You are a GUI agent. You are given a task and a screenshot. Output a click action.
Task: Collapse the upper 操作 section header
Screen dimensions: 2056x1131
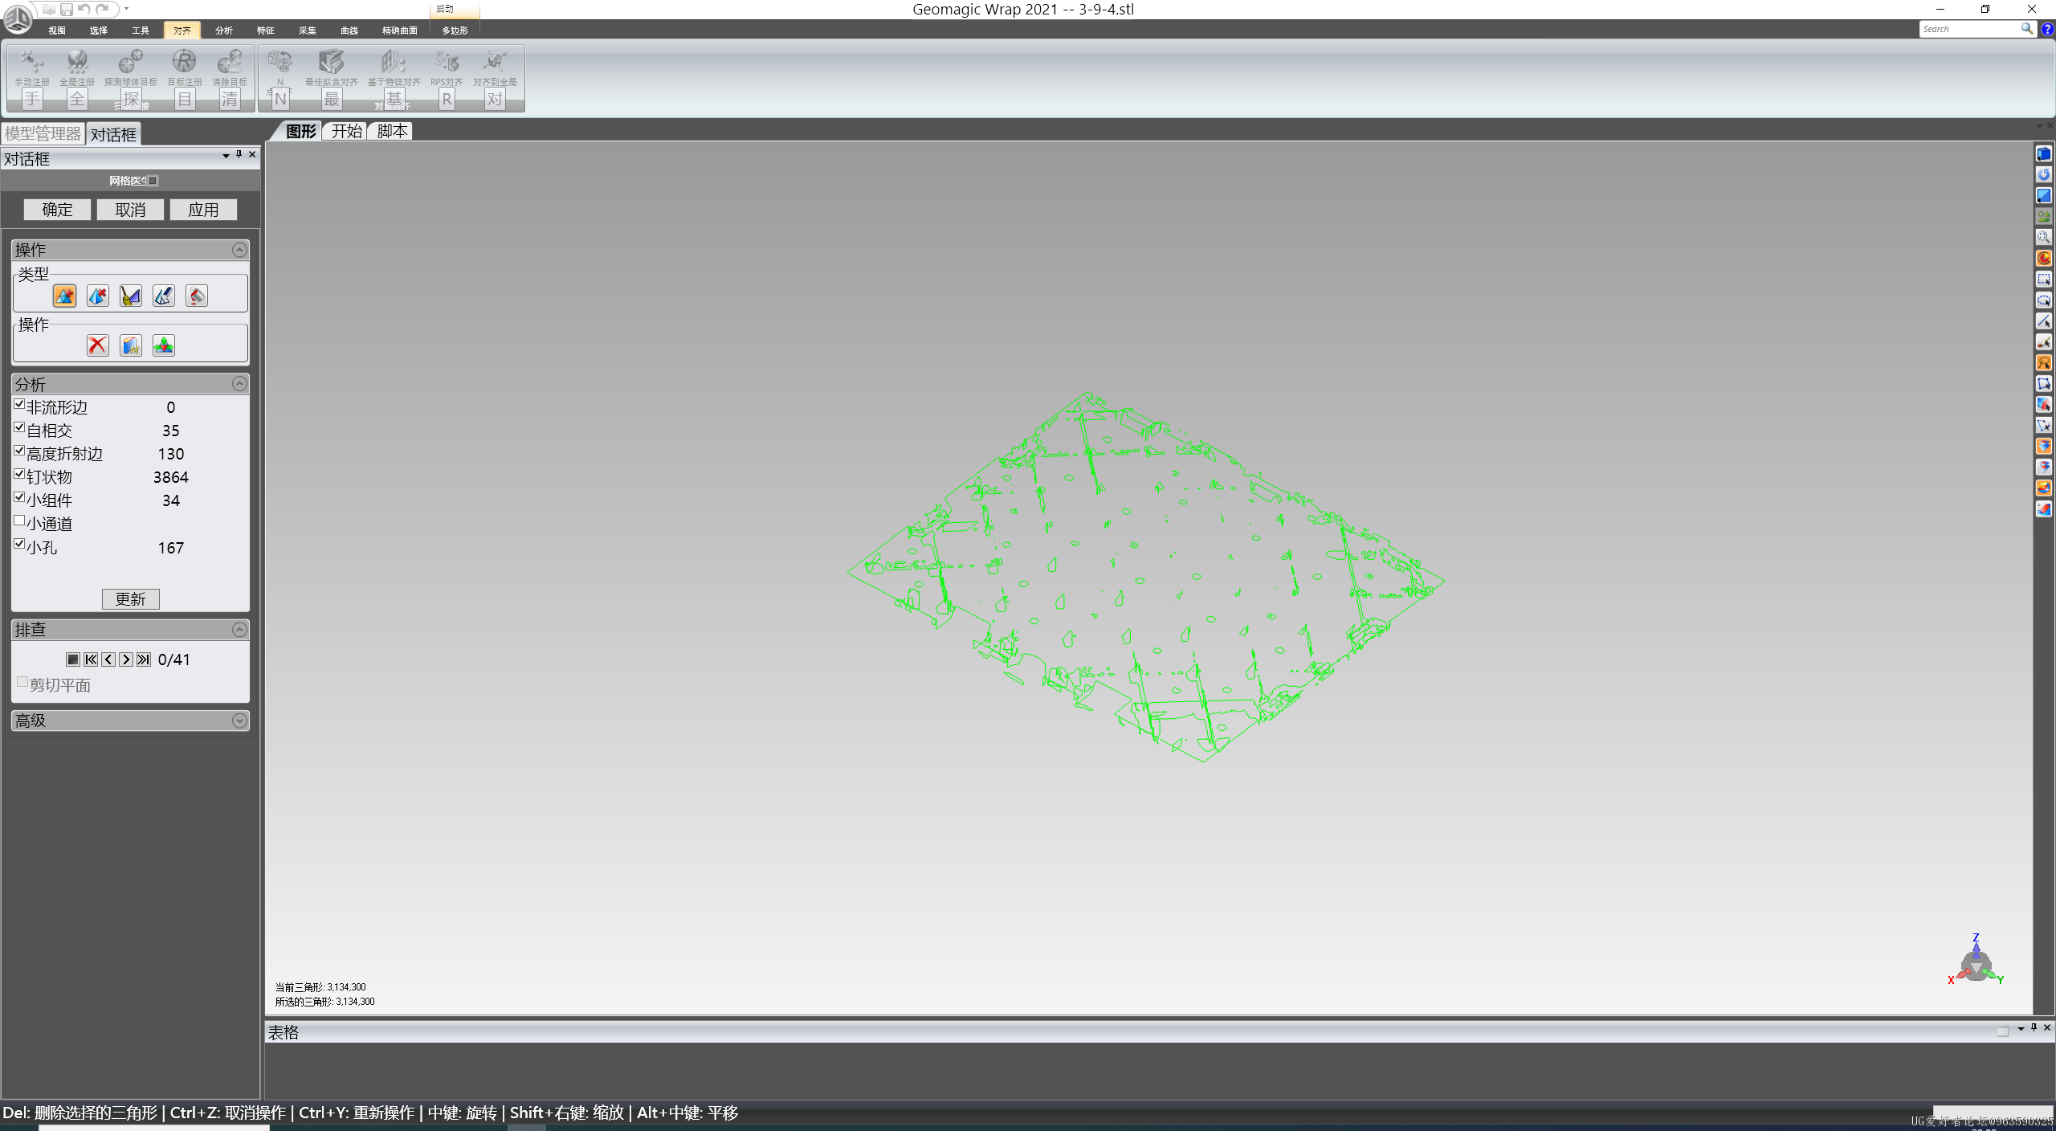pyautogui.click(x=239, y=250)
